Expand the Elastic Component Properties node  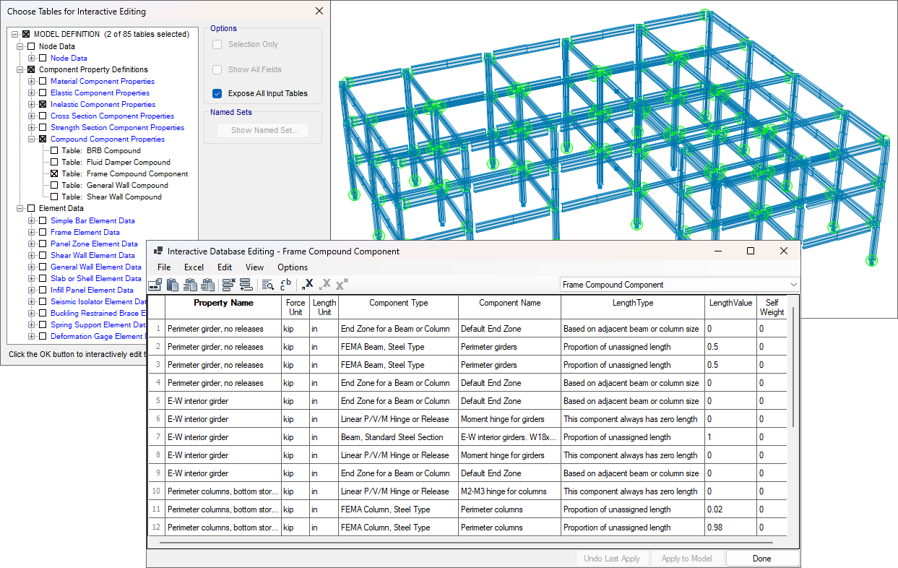click(32, 92)
